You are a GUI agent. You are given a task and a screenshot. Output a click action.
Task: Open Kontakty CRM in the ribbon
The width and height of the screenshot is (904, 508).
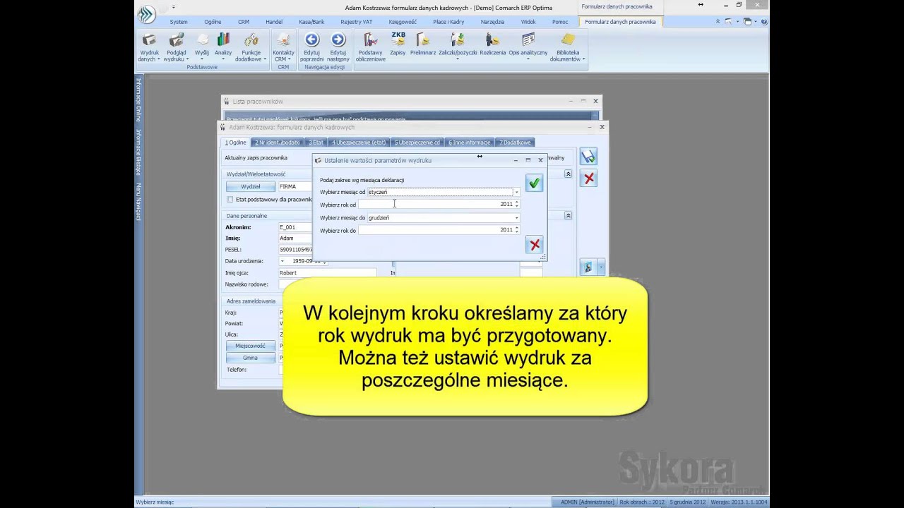[x=284, y=47]
